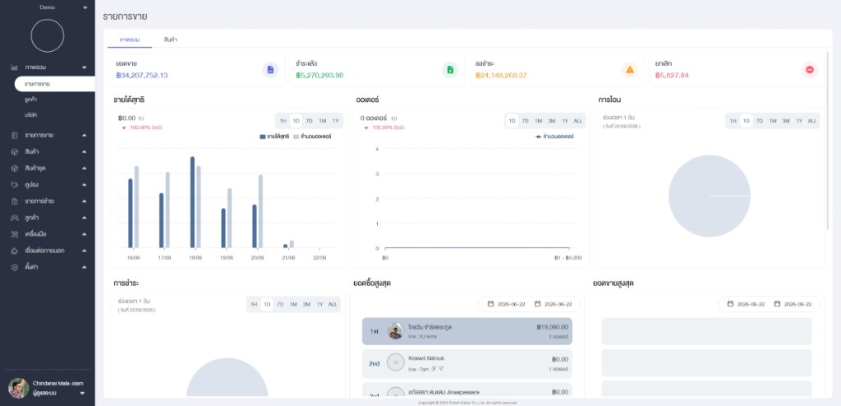Select 7D range in ออเดอร์ chart
The width and height of the screenshot is (841, 406).
pos(526,122)
